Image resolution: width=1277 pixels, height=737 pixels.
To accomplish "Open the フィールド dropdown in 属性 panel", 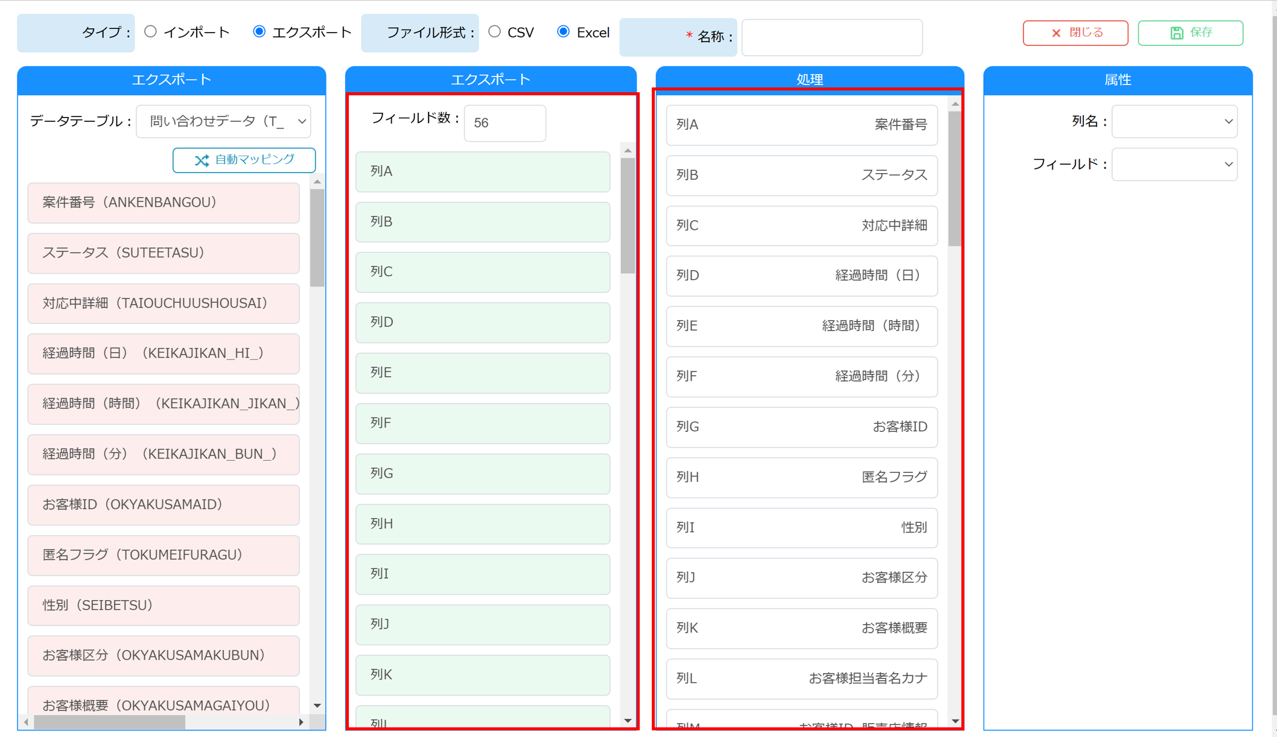I will coord(1174,164).
